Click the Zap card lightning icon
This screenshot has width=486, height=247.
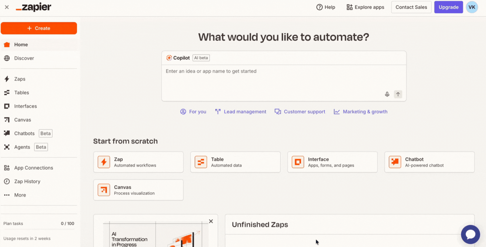click(x=104, y=162)
